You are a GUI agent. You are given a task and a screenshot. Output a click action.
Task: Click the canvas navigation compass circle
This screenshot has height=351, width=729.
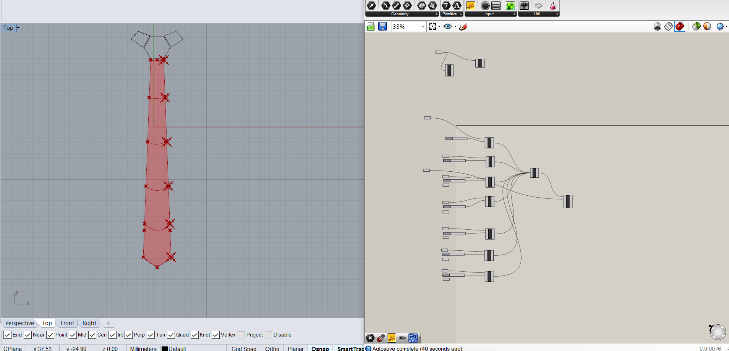coord(718,332)
